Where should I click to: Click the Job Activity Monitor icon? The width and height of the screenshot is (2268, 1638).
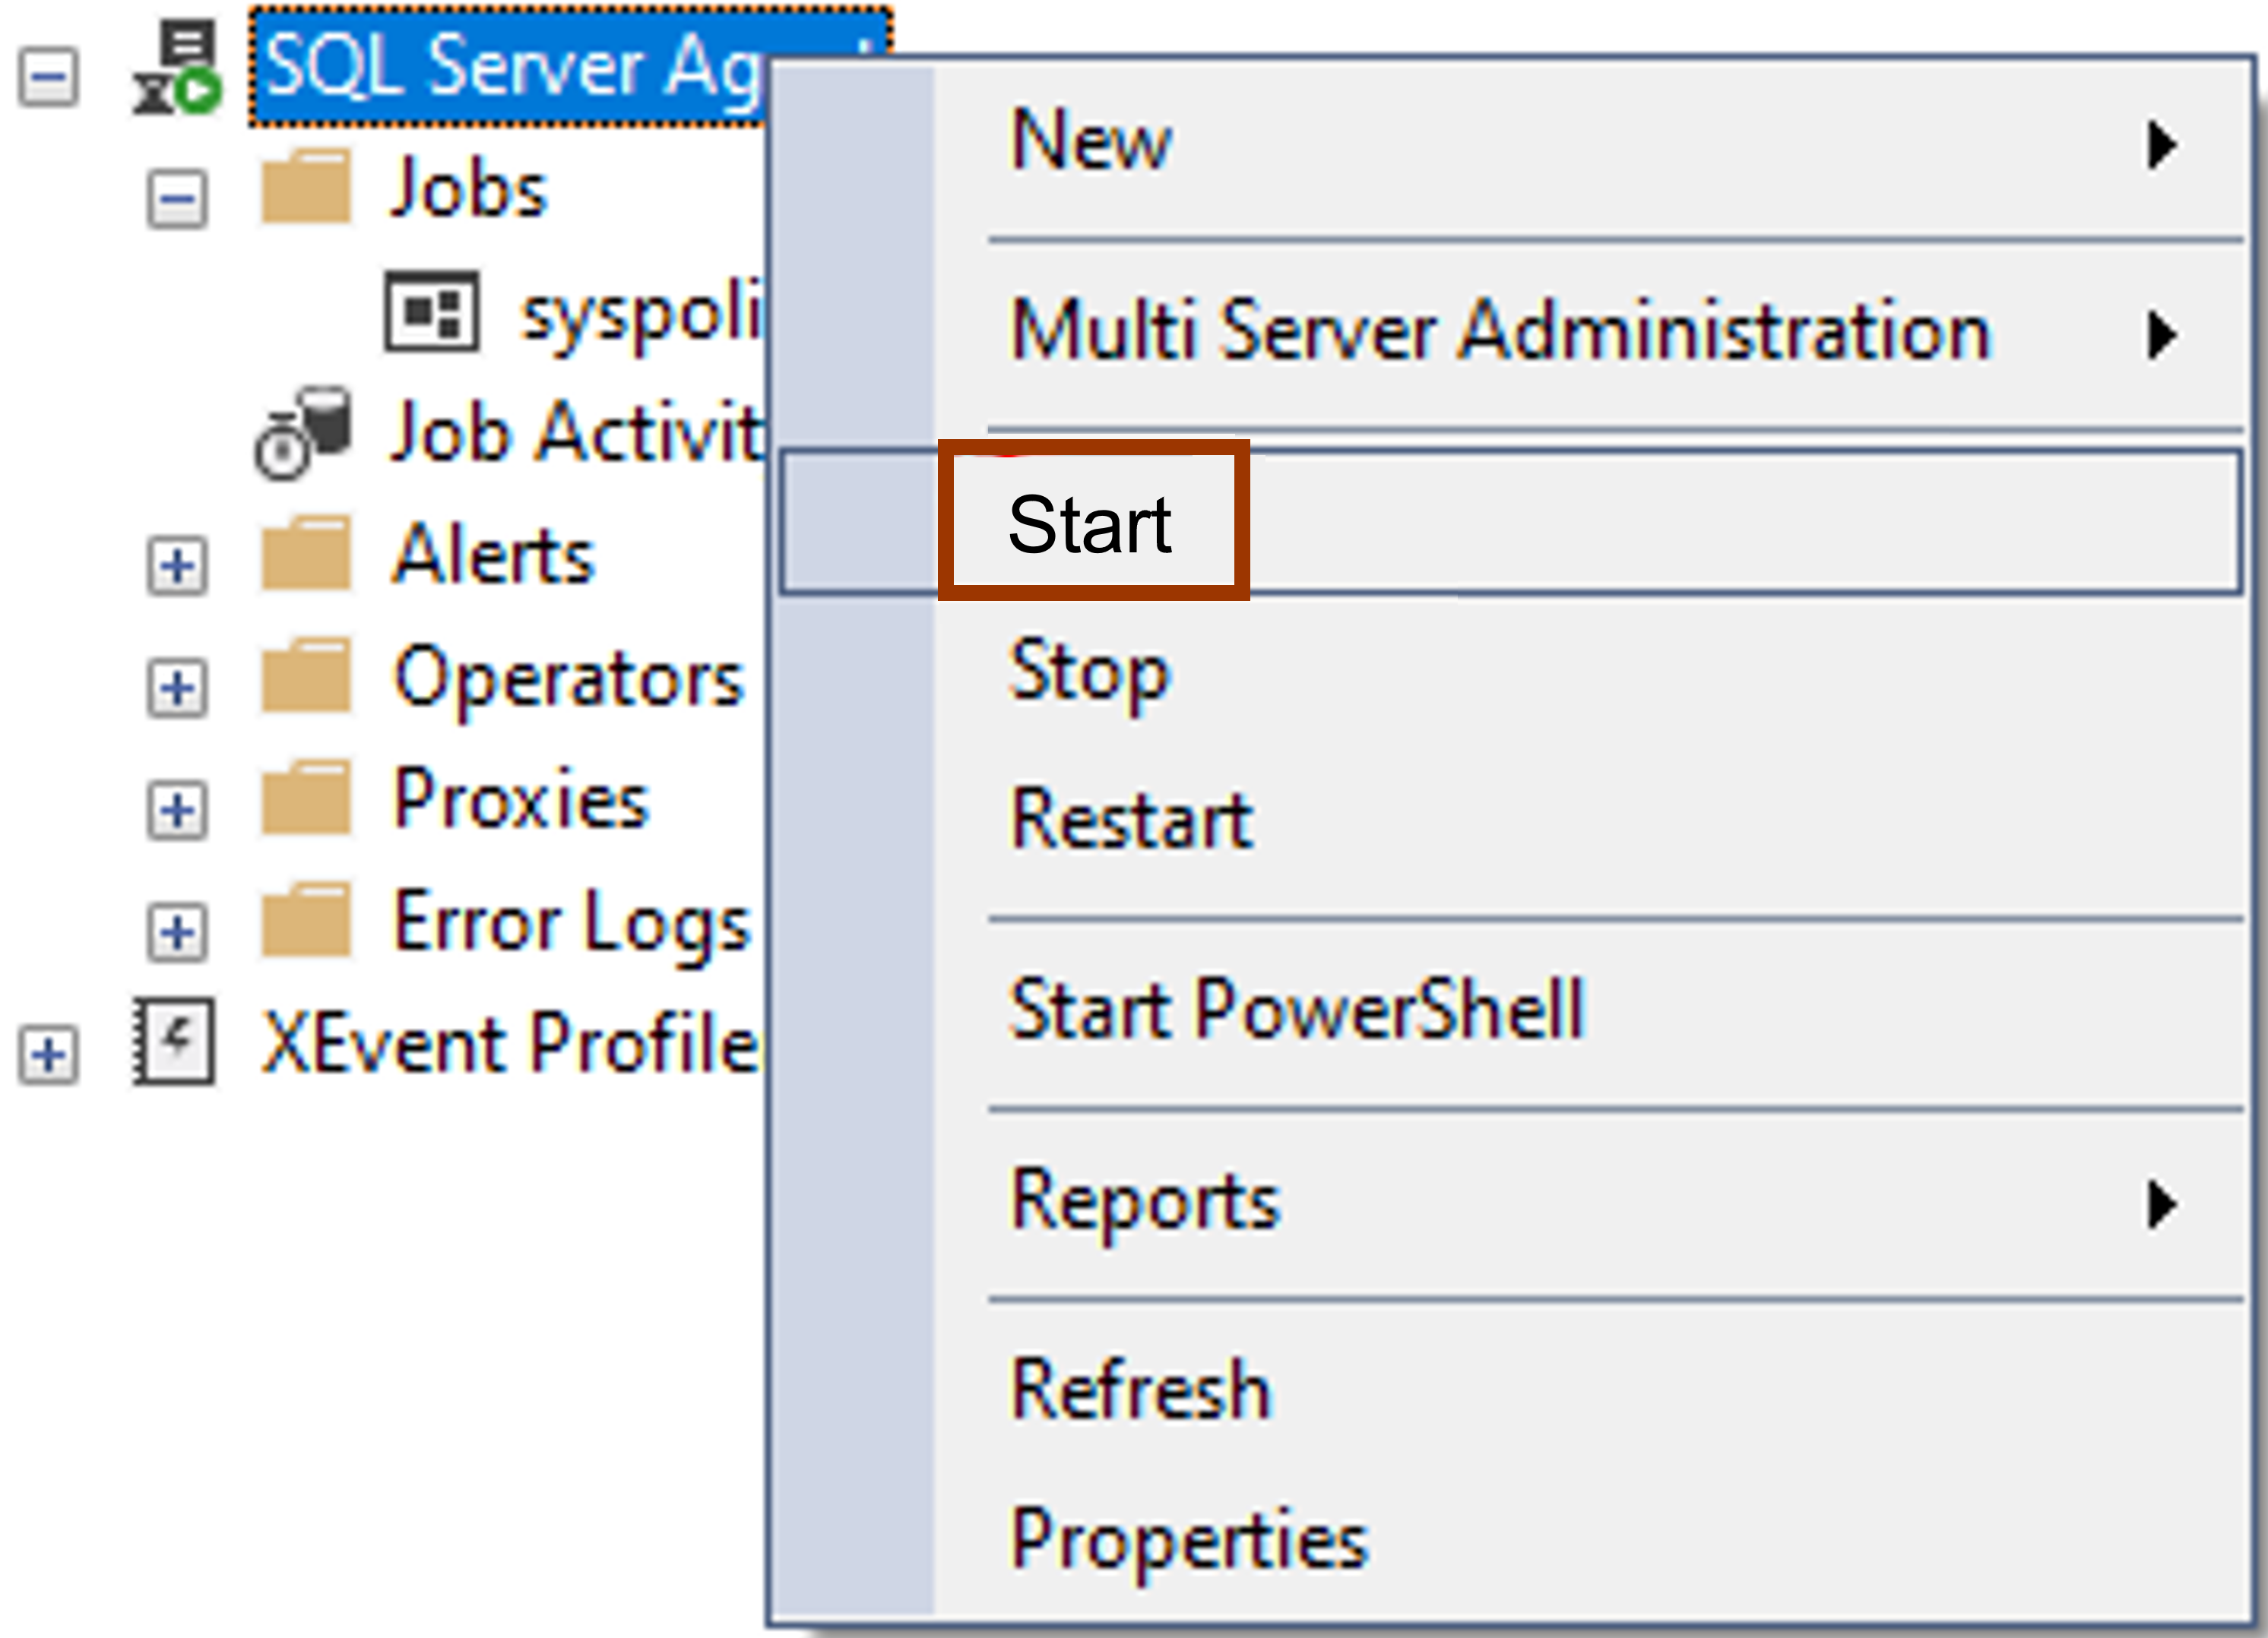click(303, 433)
